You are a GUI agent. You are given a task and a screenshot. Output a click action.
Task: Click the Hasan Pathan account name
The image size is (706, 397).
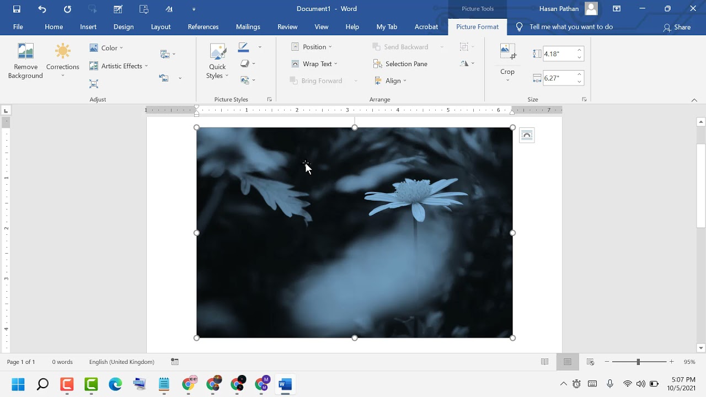coord(558,9)
